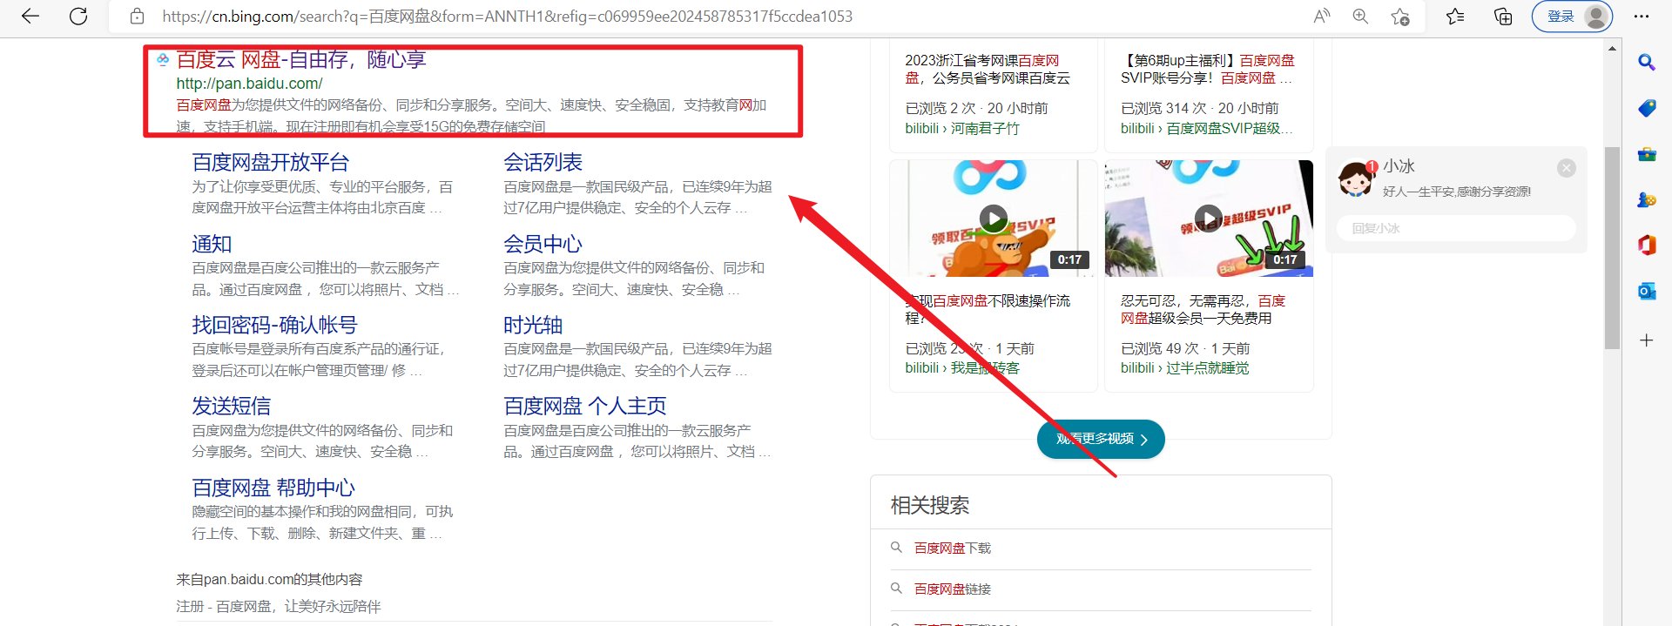Viewport: 1672px width, 626px height.
Task: Open the 超级会员一天免费用 video title
Action: pos(1203,309)
